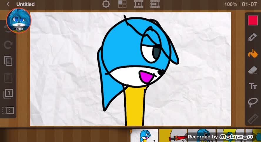Open the export movie icon
The width and height of the screenshot is (261, 142).
155,4
